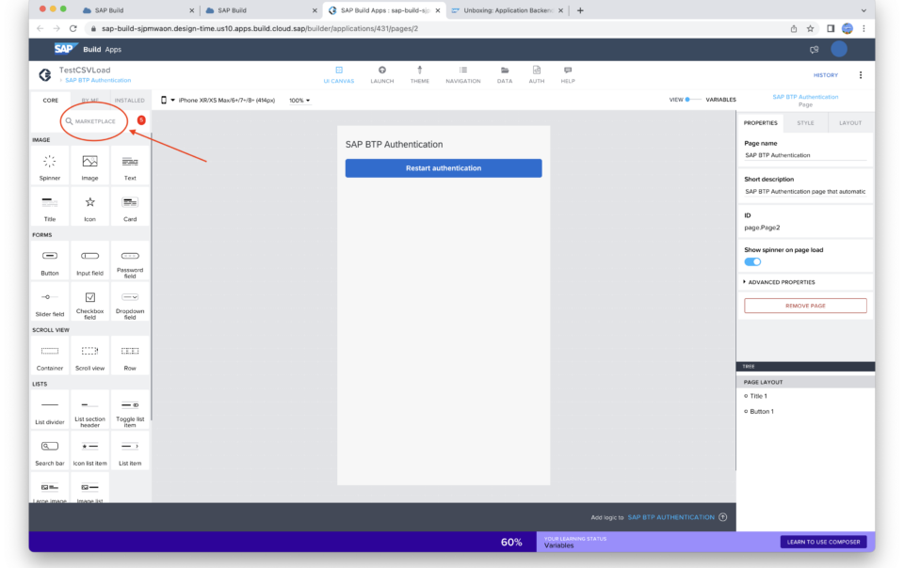Switch to the Core components tab
This screenshot has width=904, height=568.
[x=51, y=100]
